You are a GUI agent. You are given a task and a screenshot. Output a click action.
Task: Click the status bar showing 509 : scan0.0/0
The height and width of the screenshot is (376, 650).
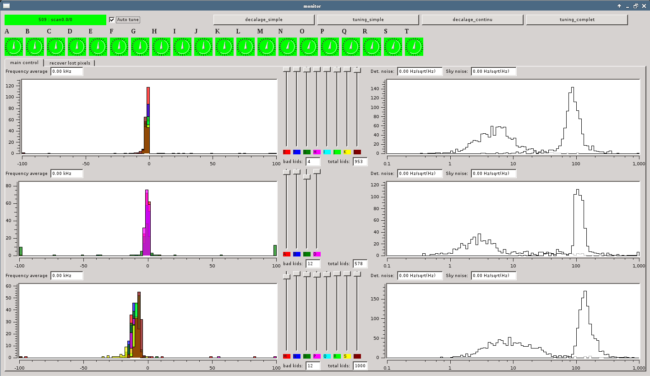55,20
